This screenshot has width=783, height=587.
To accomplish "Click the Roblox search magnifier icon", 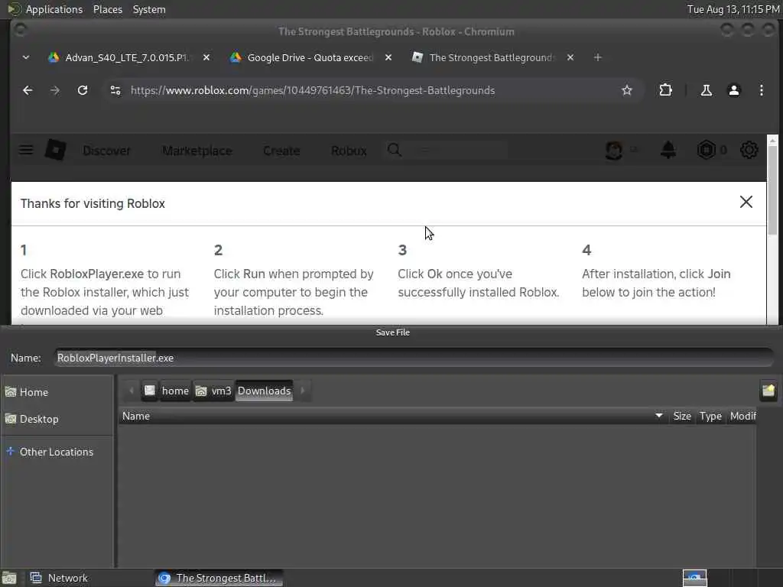I will click(395, 150).
